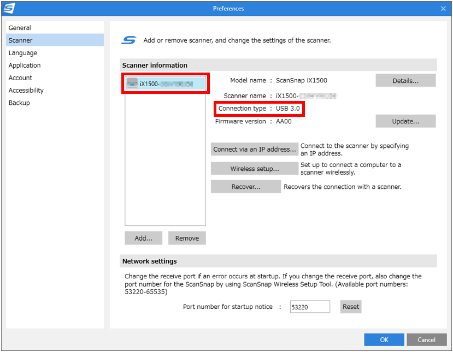Click the 'Recovers the connection with a scanner' text

343,187
